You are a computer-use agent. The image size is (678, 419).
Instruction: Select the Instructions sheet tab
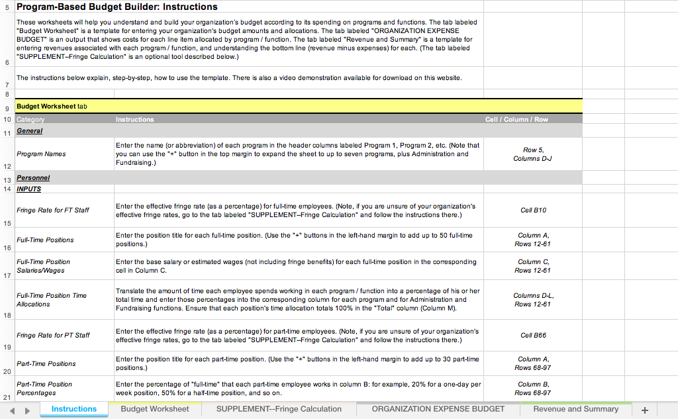tap(73, 409)
